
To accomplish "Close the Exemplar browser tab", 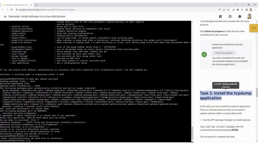I will tap(31, 5).
